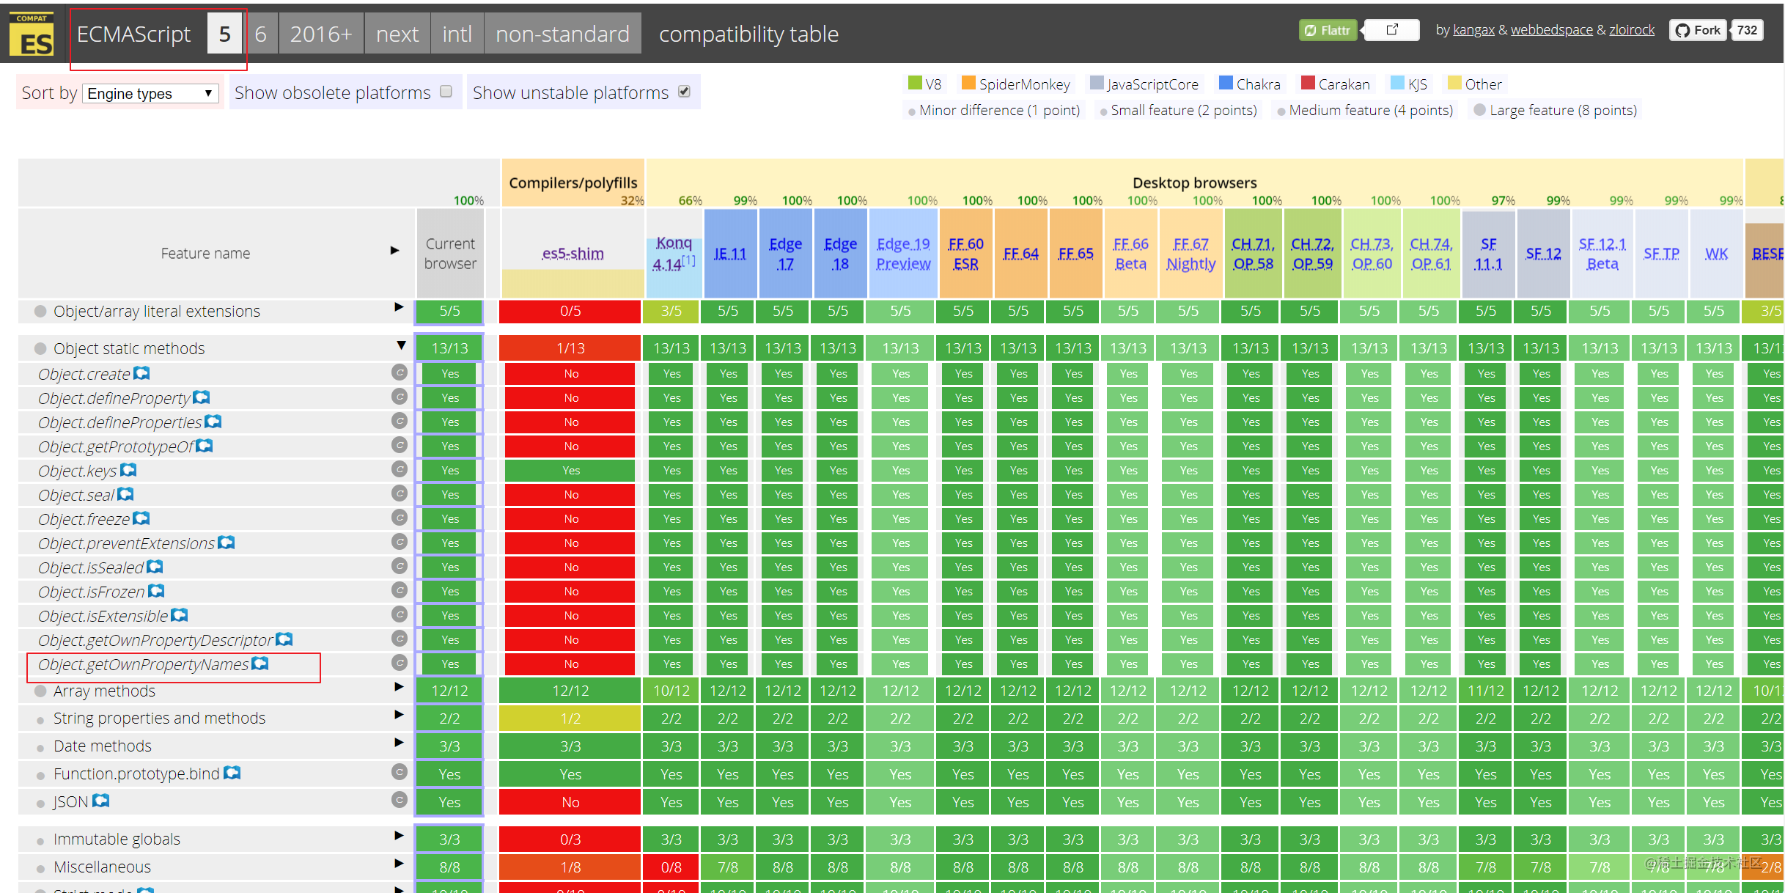Image resolution: width=1785 pixels, height=893 pixels.
Task: Click the ES compat logo icon
Action: [31, 34]
